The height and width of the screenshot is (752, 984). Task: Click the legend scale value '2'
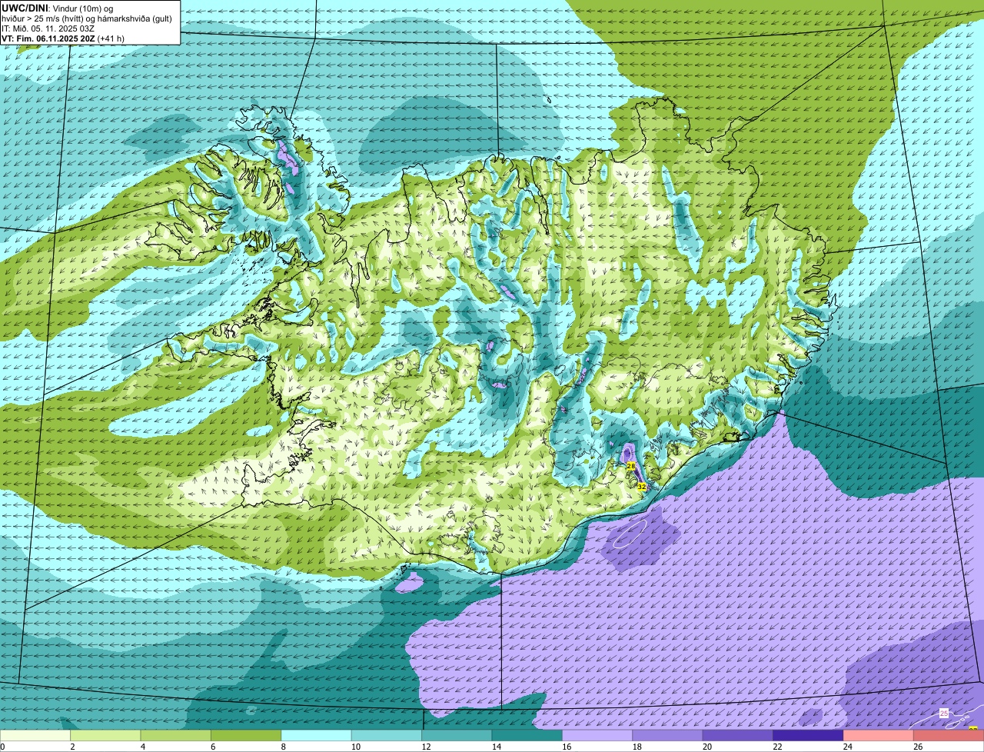click(x=72, y=747)
